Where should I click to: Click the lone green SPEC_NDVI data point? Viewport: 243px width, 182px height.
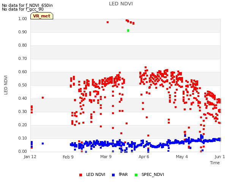click(x=128, y=30)
